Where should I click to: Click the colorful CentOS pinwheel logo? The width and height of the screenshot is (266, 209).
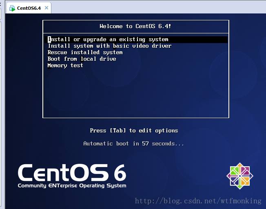[240, 176]
